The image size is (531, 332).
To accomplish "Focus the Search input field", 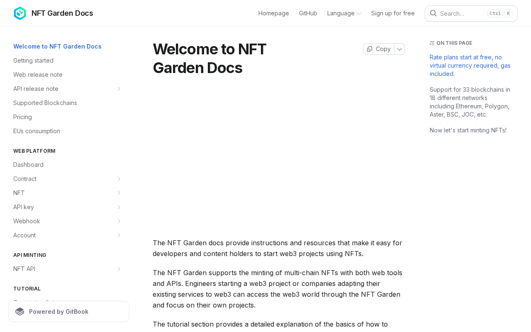I will 471,13.
